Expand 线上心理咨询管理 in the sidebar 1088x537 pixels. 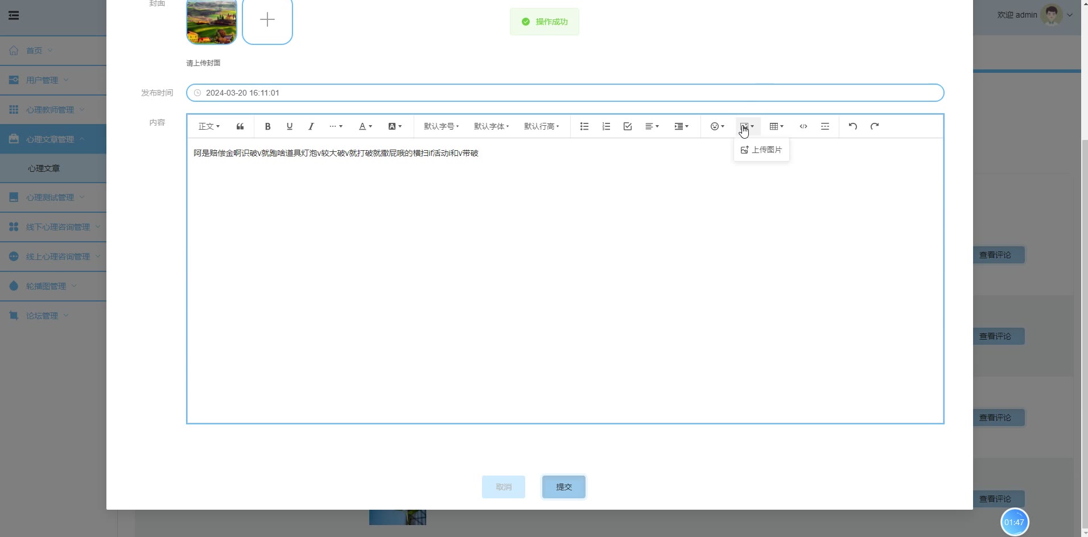point(53,257)
